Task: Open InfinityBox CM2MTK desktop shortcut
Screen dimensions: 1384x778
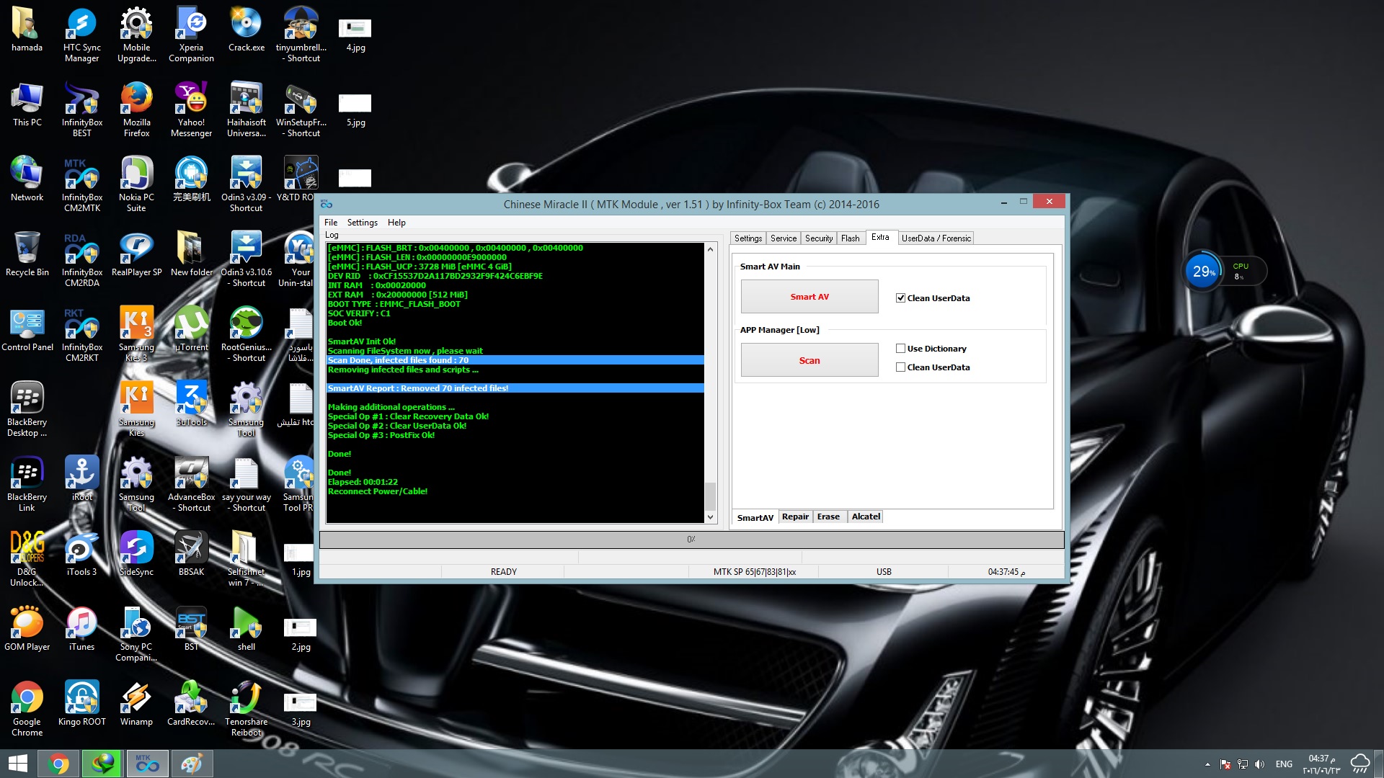Action: (81, 184)
